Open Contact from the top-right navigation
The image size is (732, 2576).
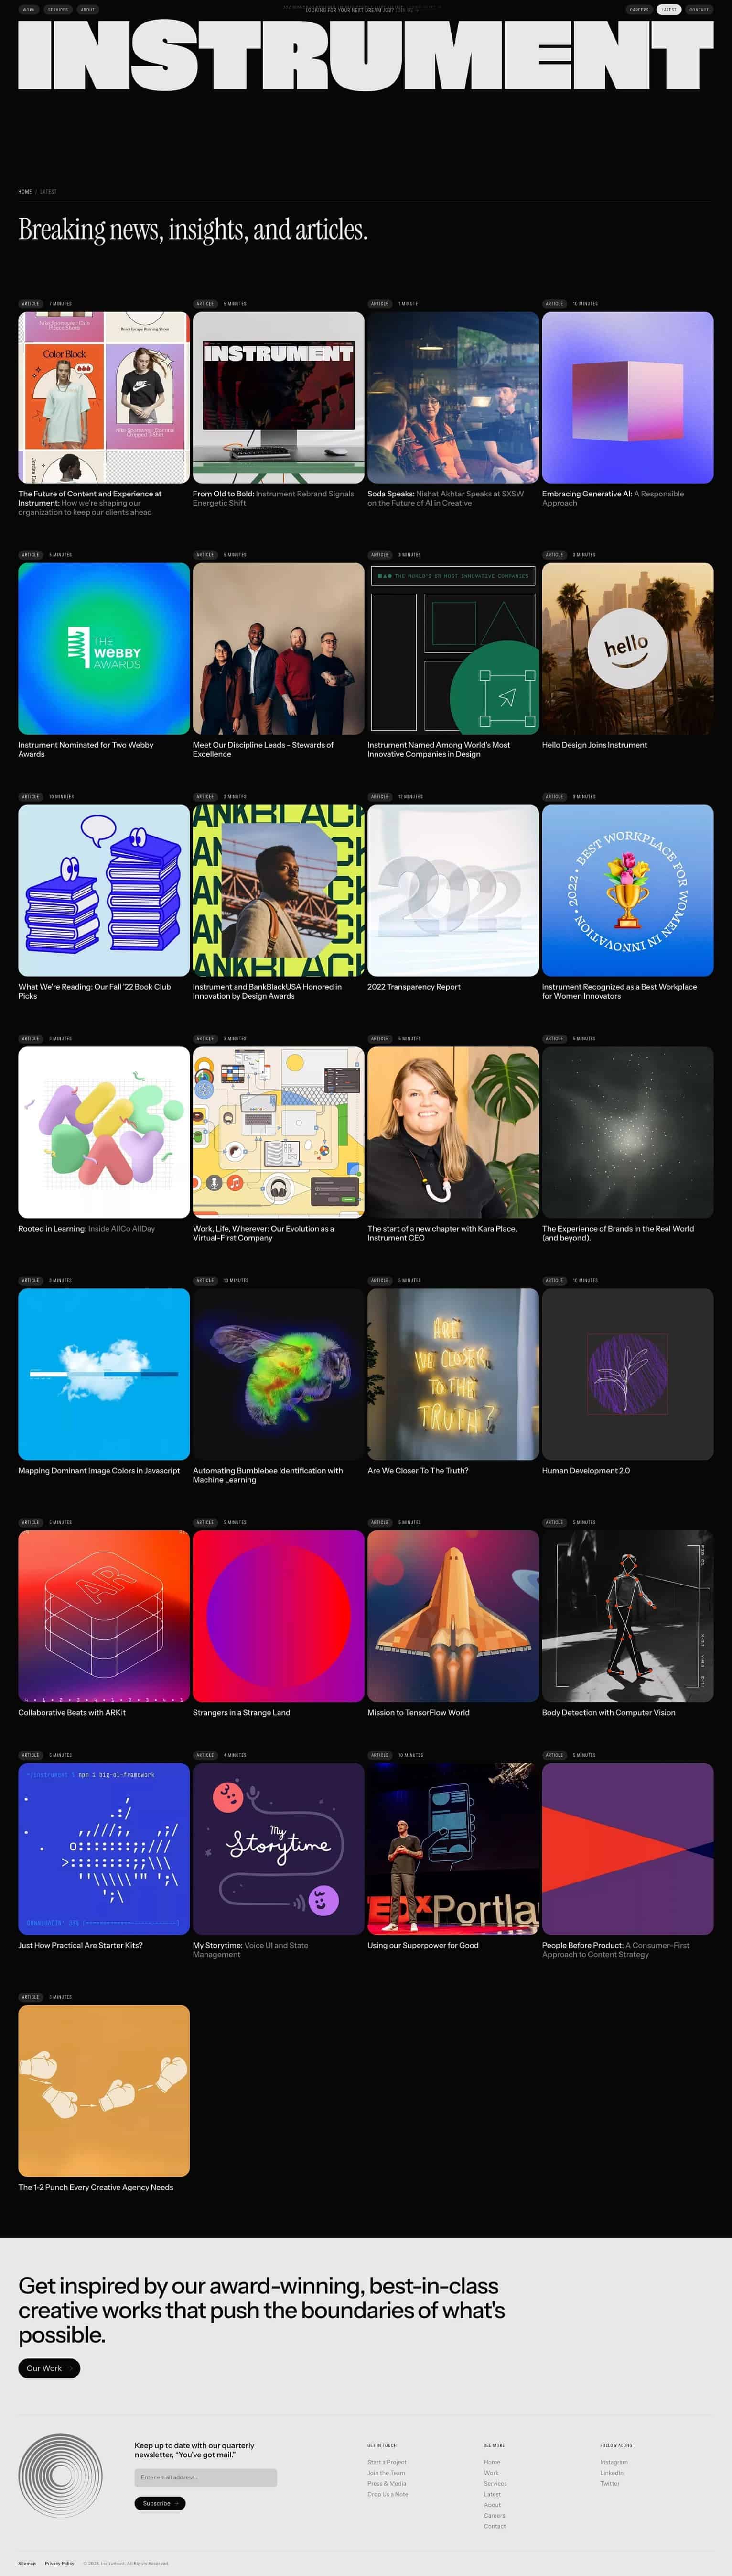click(x=699, y=9)
